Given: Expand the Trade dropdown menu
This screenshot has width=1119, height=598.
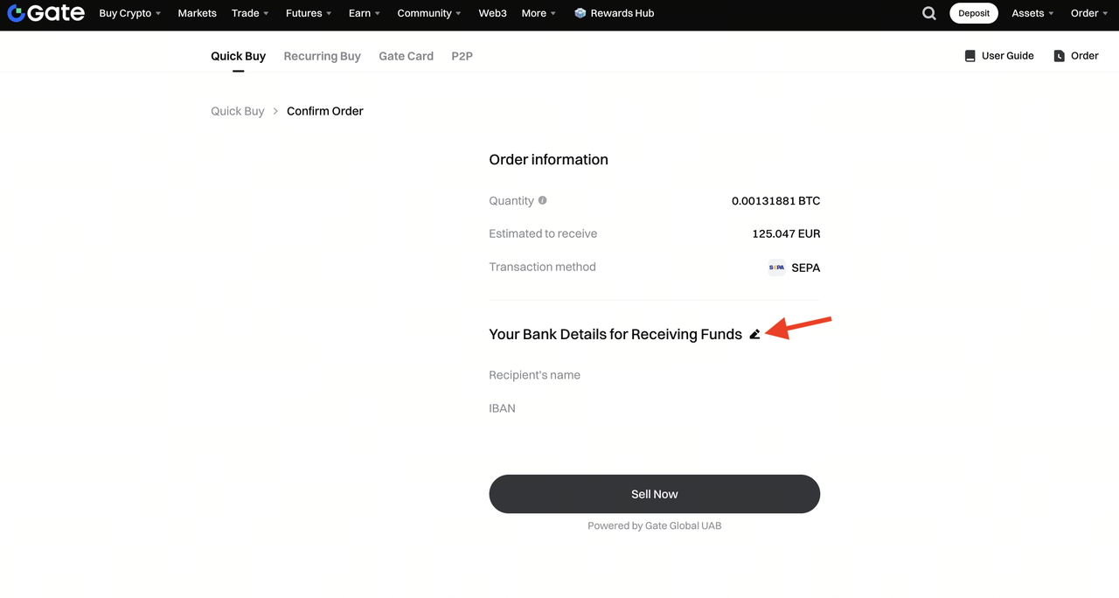Looking at the screenshot, I should click(250, 13).
